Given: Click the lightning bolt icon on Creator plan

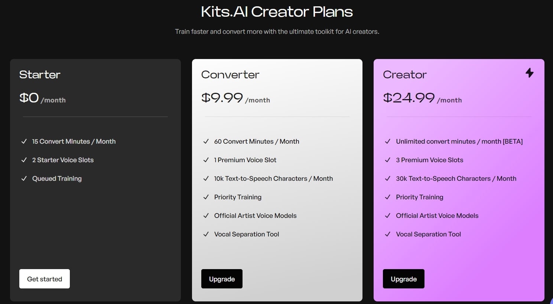Looking at the screenshot, I should tap(530, 73).
